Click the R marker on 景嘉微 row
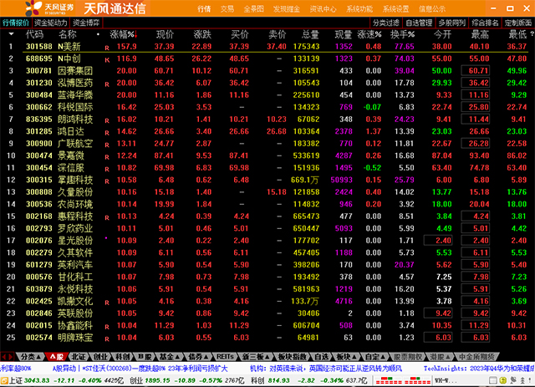The height and width of the screenshot is (387, 535). pos(107,157)
